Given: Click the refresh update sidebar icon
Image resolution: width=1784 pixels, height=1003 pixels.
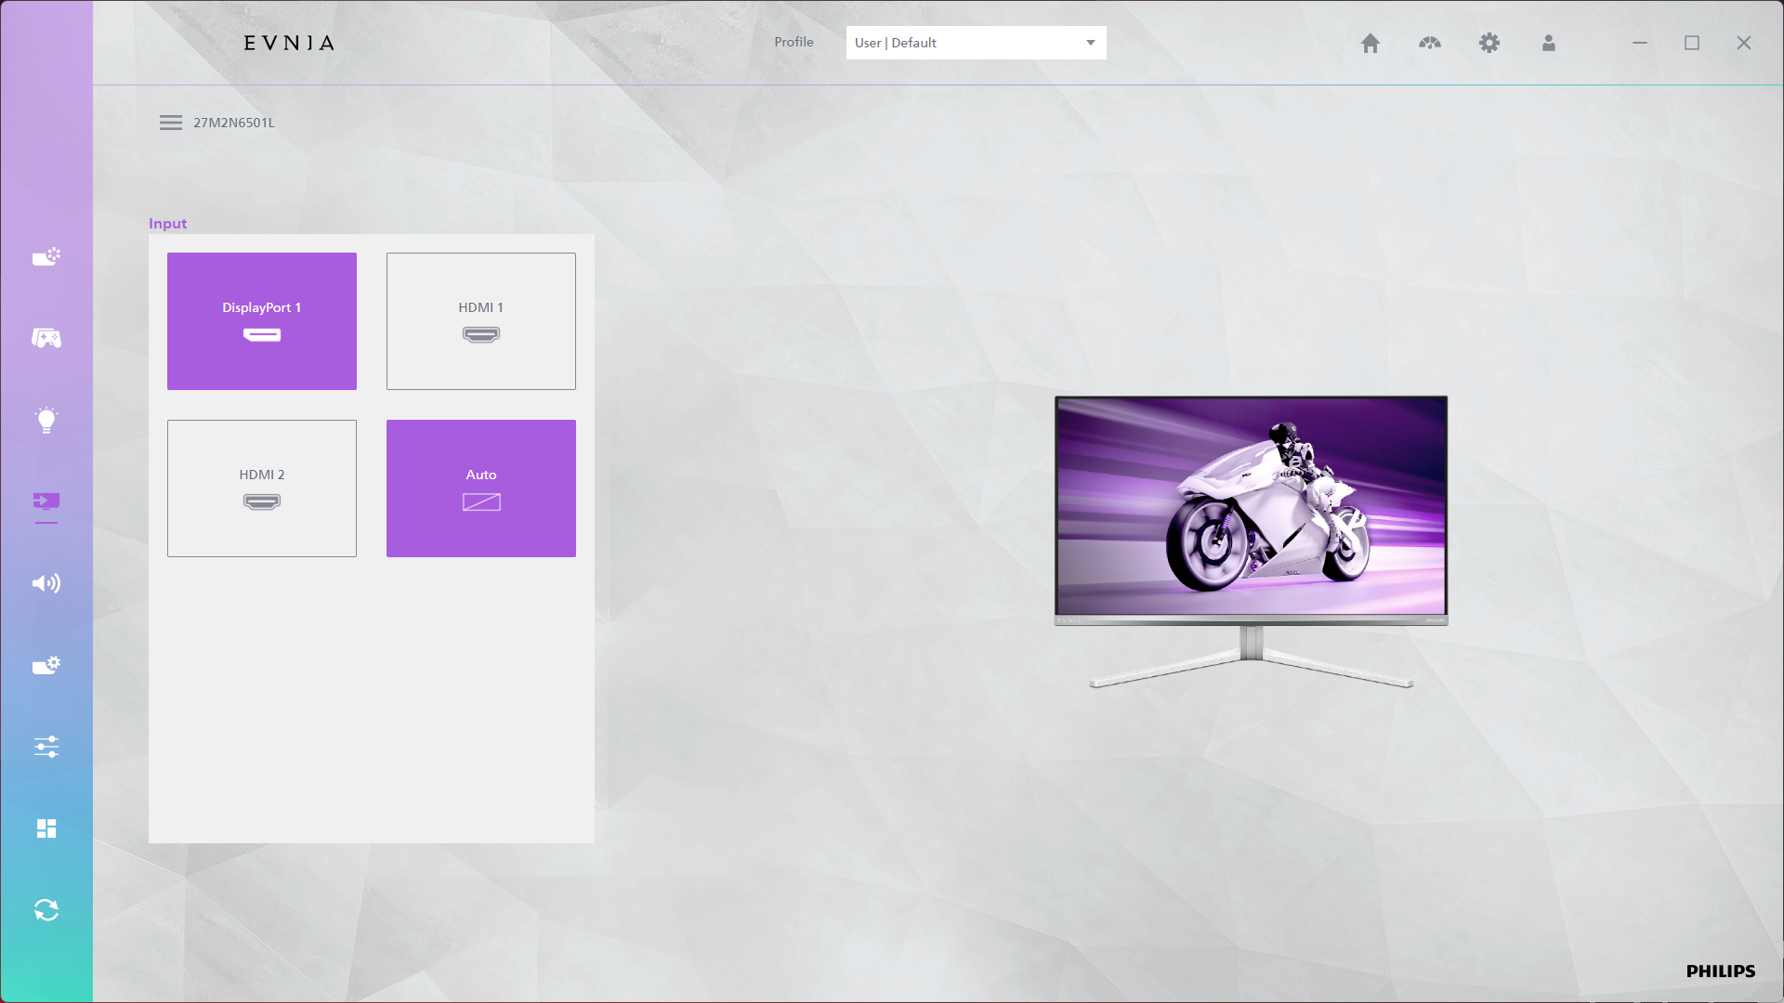Looking at the screenshot, I should pyautogui.click(x=46, y=910).
